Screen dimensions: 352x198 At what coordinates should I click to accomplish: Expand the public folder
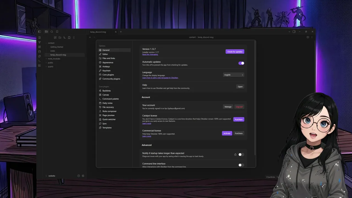pyautogui.click(x=50, y=63)
